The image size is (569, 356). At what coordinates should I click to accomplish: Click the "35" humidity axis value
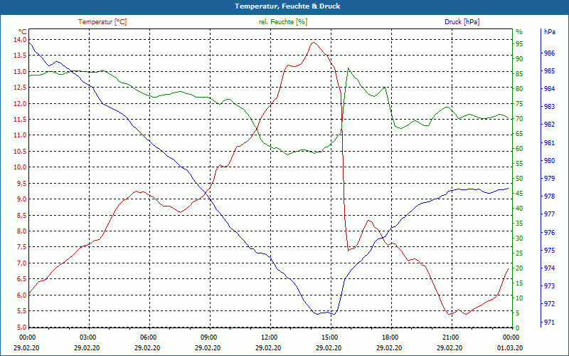[x=519, y=224]
